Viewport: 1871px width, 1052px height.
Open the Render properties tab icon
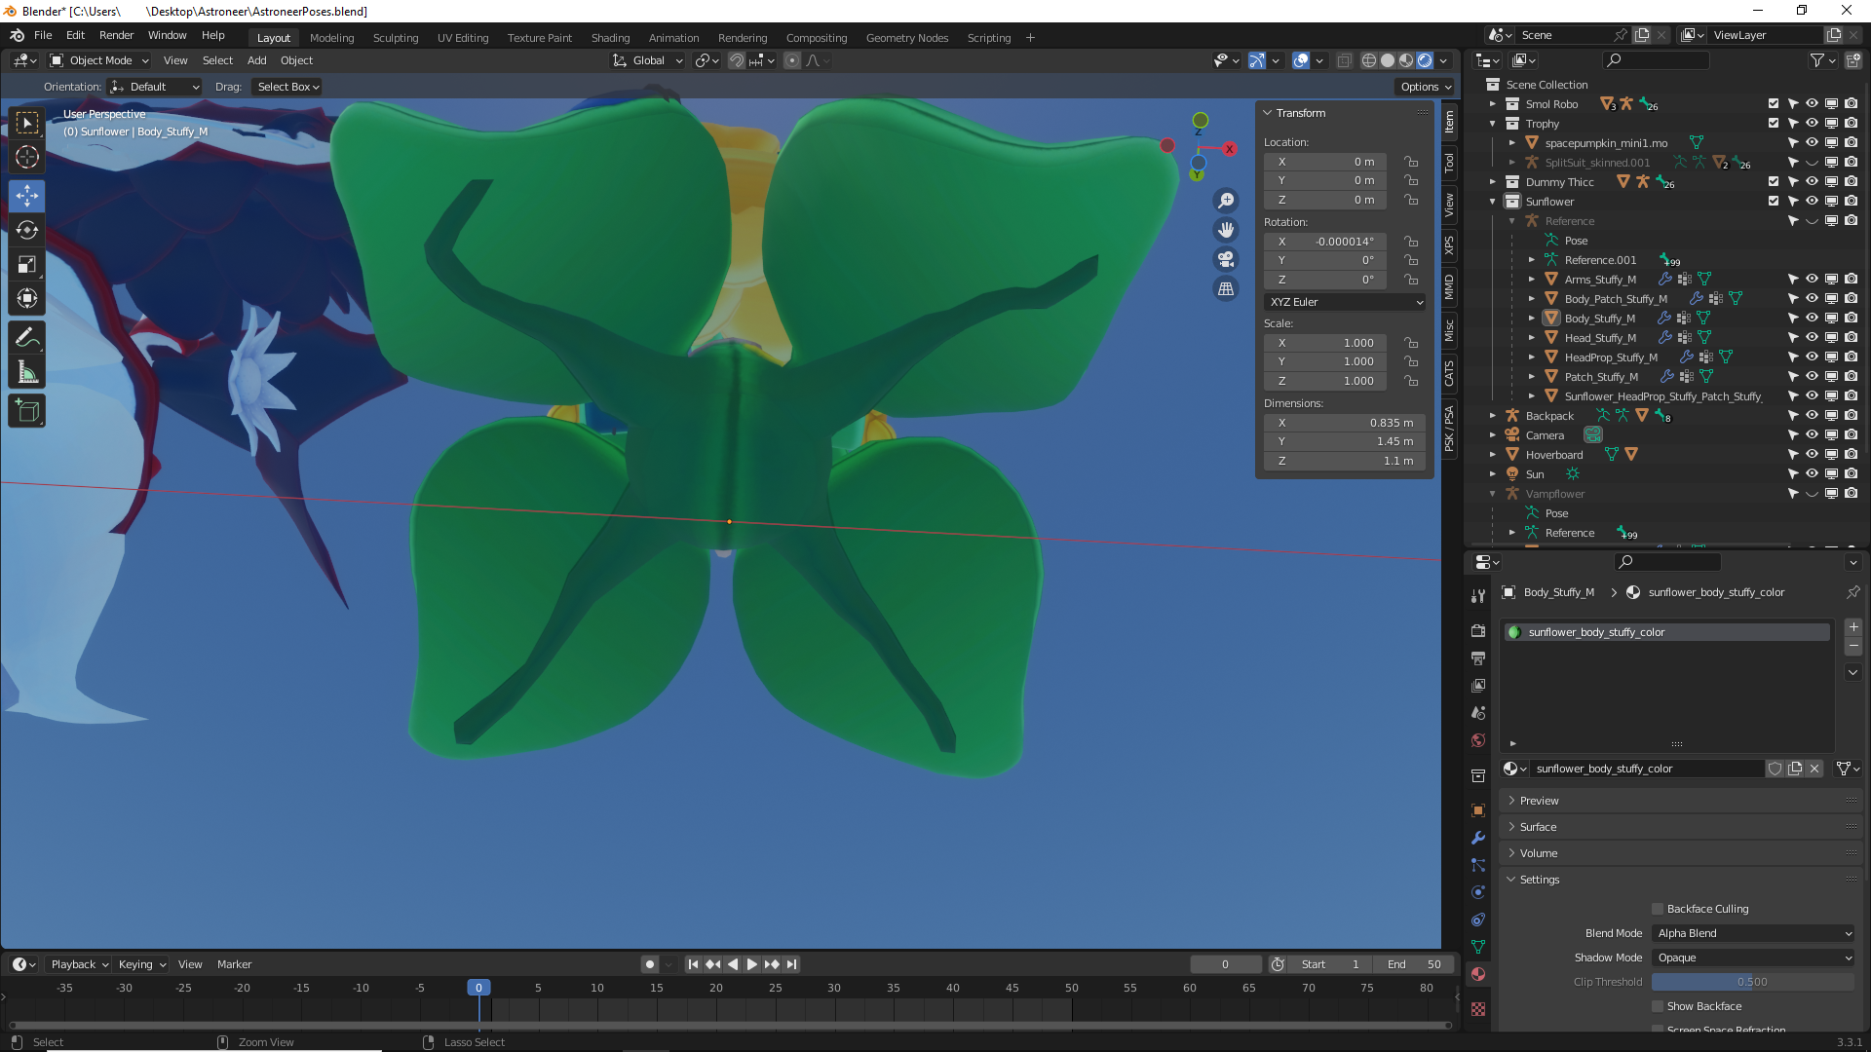pyautogui.click(x=1478, y=631)
